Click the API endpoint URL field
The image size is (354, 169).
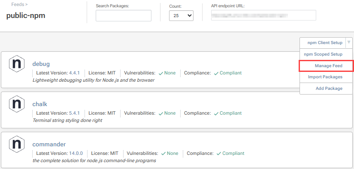coord(263,15)
